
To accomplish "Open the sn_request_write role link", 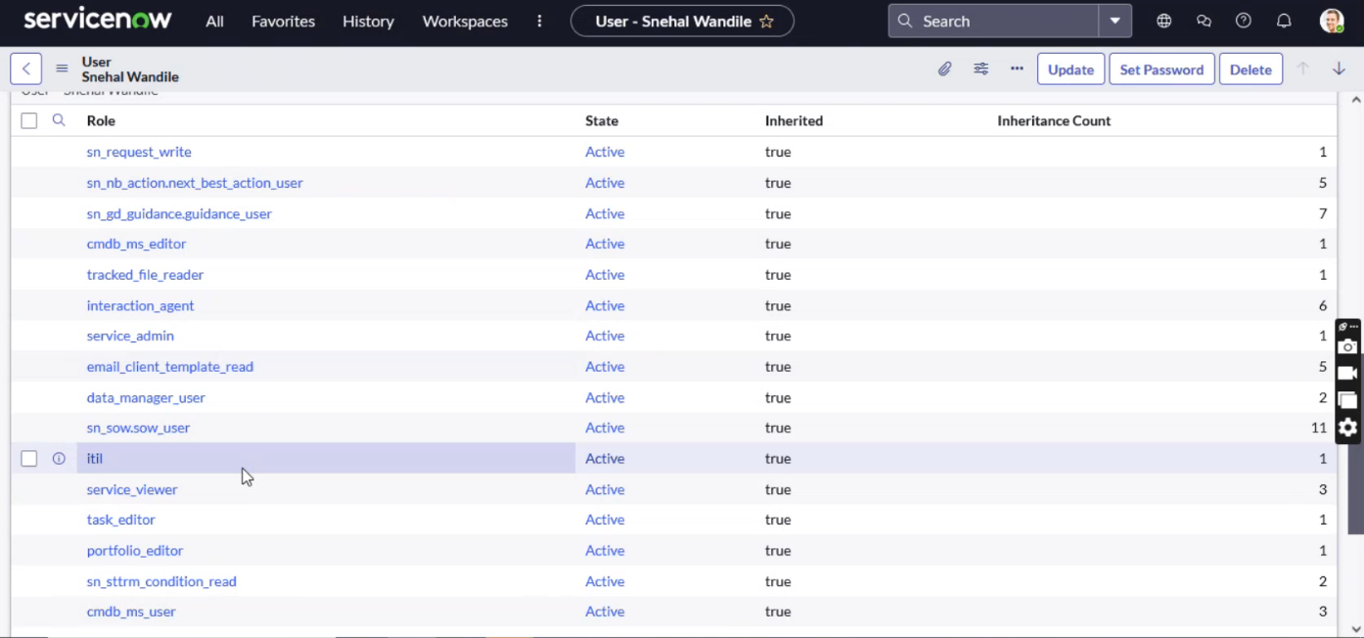I will [x=139, y=152].
